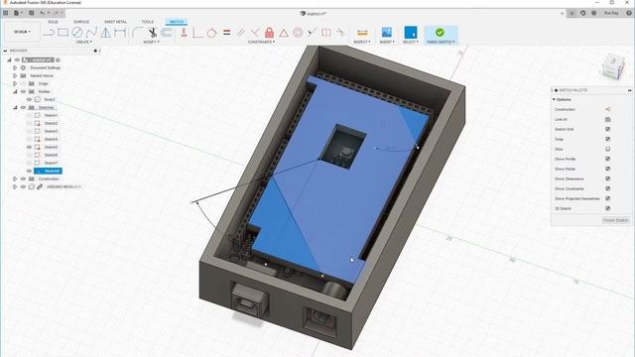Click the Save icon in top bar
Viewport: 635px width, 357px height.
[x=31, y=13]
